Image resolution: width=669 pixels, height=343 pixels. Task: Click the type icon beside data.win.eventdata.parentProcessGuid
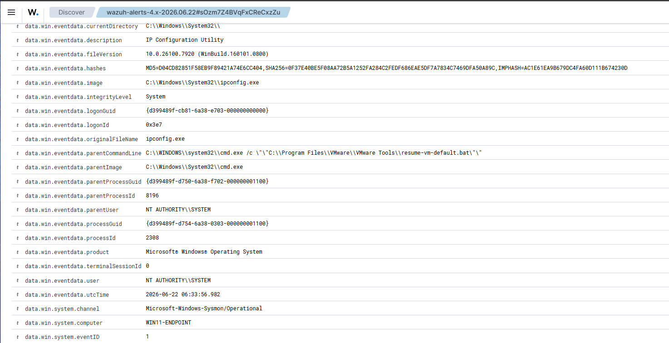pos(17,181)
